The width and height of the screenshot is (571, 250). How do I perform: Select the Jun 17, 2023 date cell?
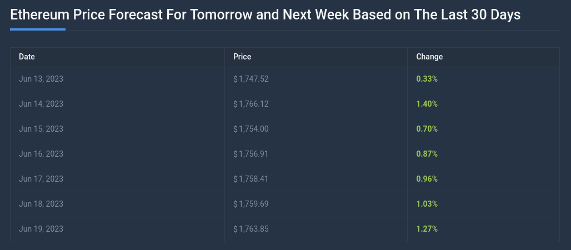tap(41, 179)
